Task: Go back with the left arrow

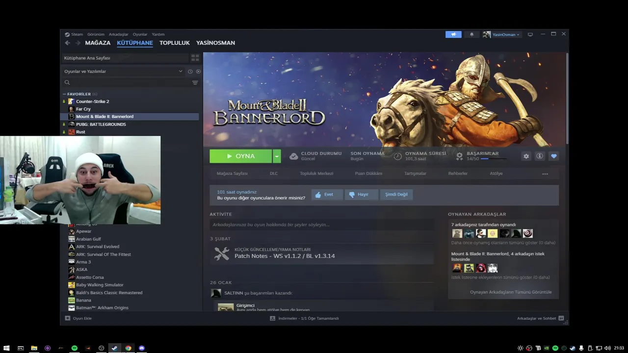Action: (68, 43)
